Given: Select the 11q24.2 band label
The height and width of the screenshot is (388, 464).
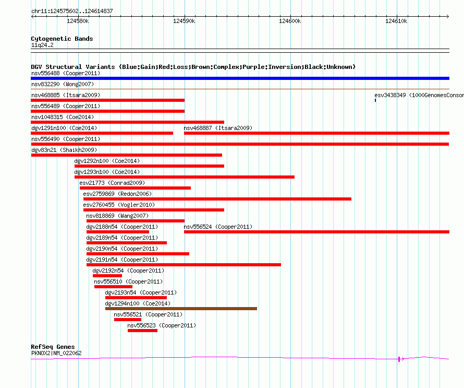Looking at the screenshot, I should click(42, 45).
